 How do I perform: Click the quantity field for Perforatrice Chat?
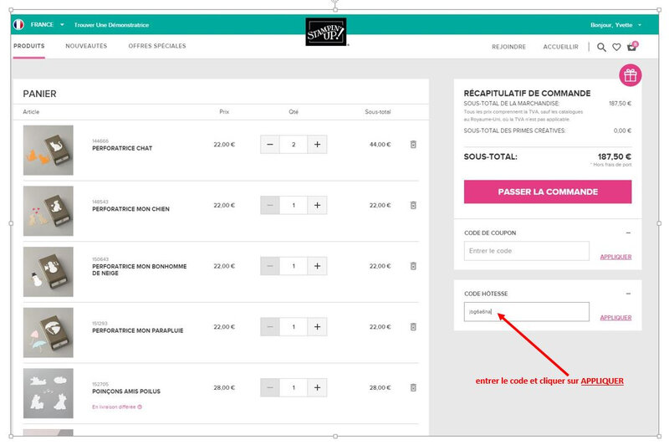tap(294, 145)
